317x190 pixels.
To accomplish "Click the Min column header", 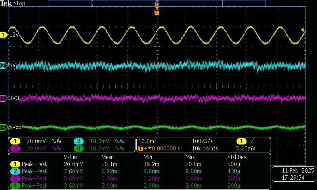I will pyautogui.click(x=148, y=157).
